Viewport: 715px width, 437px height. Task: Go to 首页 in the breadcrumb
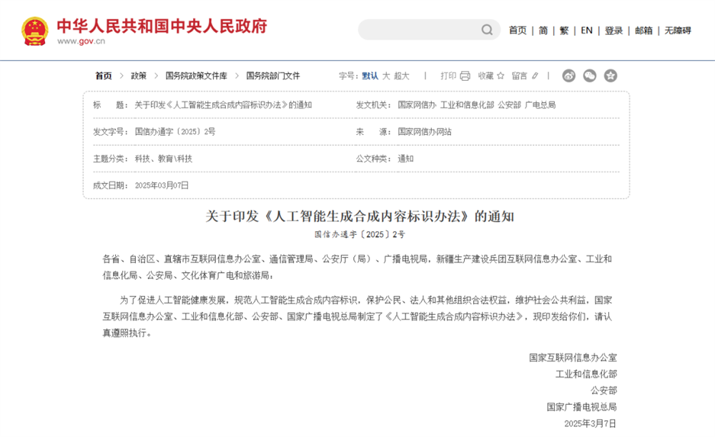tap(104, 76)
